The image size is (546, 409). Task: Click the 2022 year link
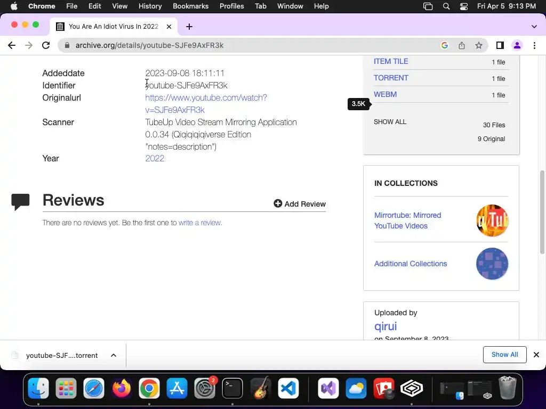tap(155, 158)
